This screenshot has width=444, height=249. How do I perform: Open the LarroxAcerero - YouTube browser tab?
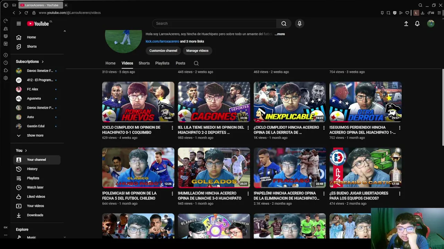[40, 5]
